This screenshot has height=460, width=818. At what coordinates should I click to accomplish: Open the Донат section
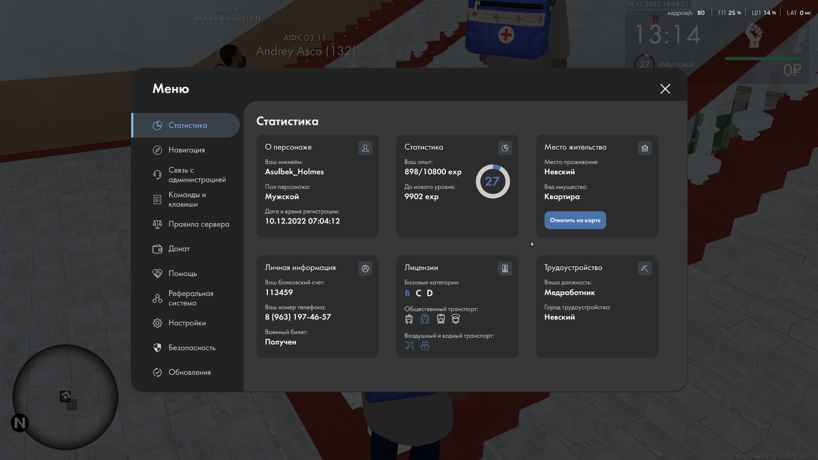pos(185,249)
